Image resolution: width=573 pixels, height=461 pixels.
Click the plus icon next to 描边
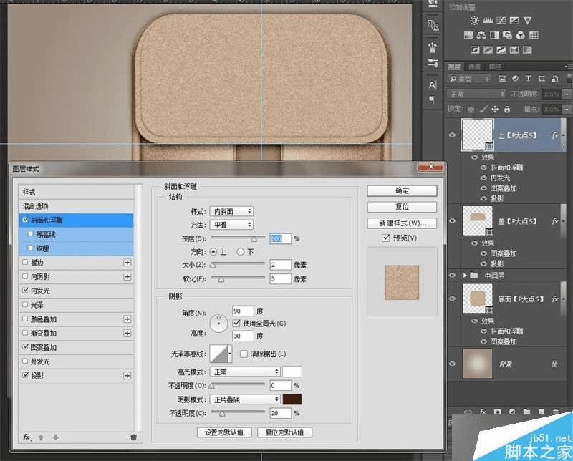[x=127, y=263]
